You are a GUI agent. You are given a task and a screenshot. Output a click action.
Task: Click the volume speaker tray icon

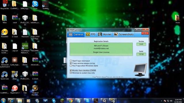point(171,101)
